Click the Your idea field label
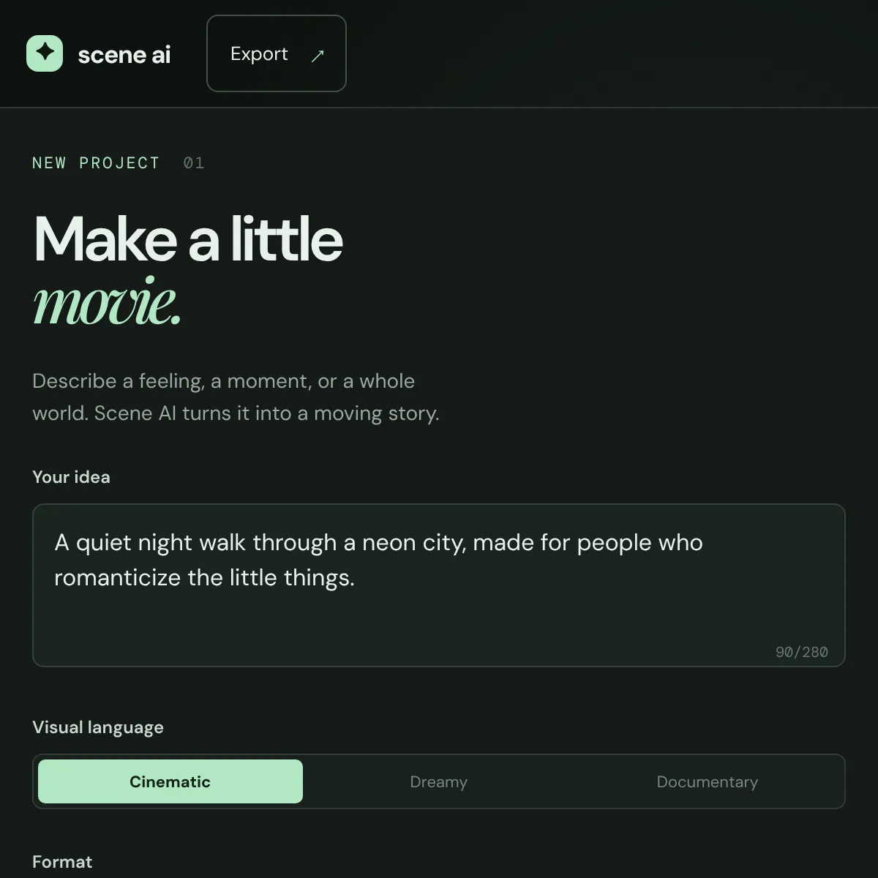 click(71, 477)
